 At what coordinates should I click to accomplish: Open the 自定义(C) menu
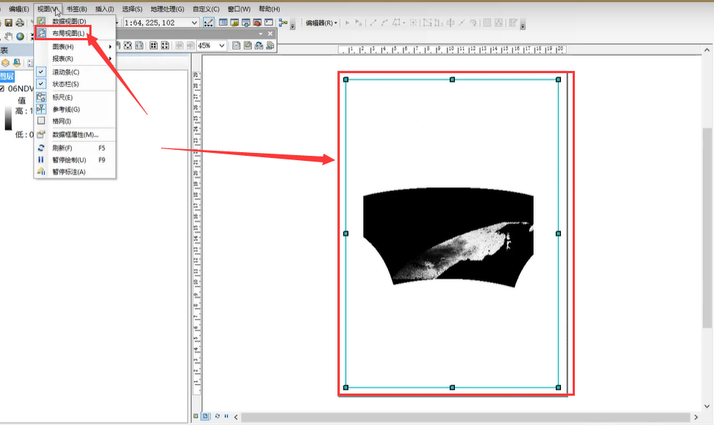pyautogui.click(x=206, y=9)
